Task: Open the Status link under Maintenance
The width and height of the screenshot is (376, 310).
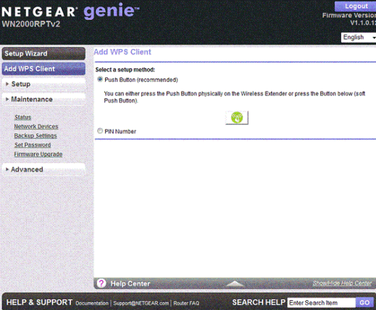Action: [x=23, y=118]
